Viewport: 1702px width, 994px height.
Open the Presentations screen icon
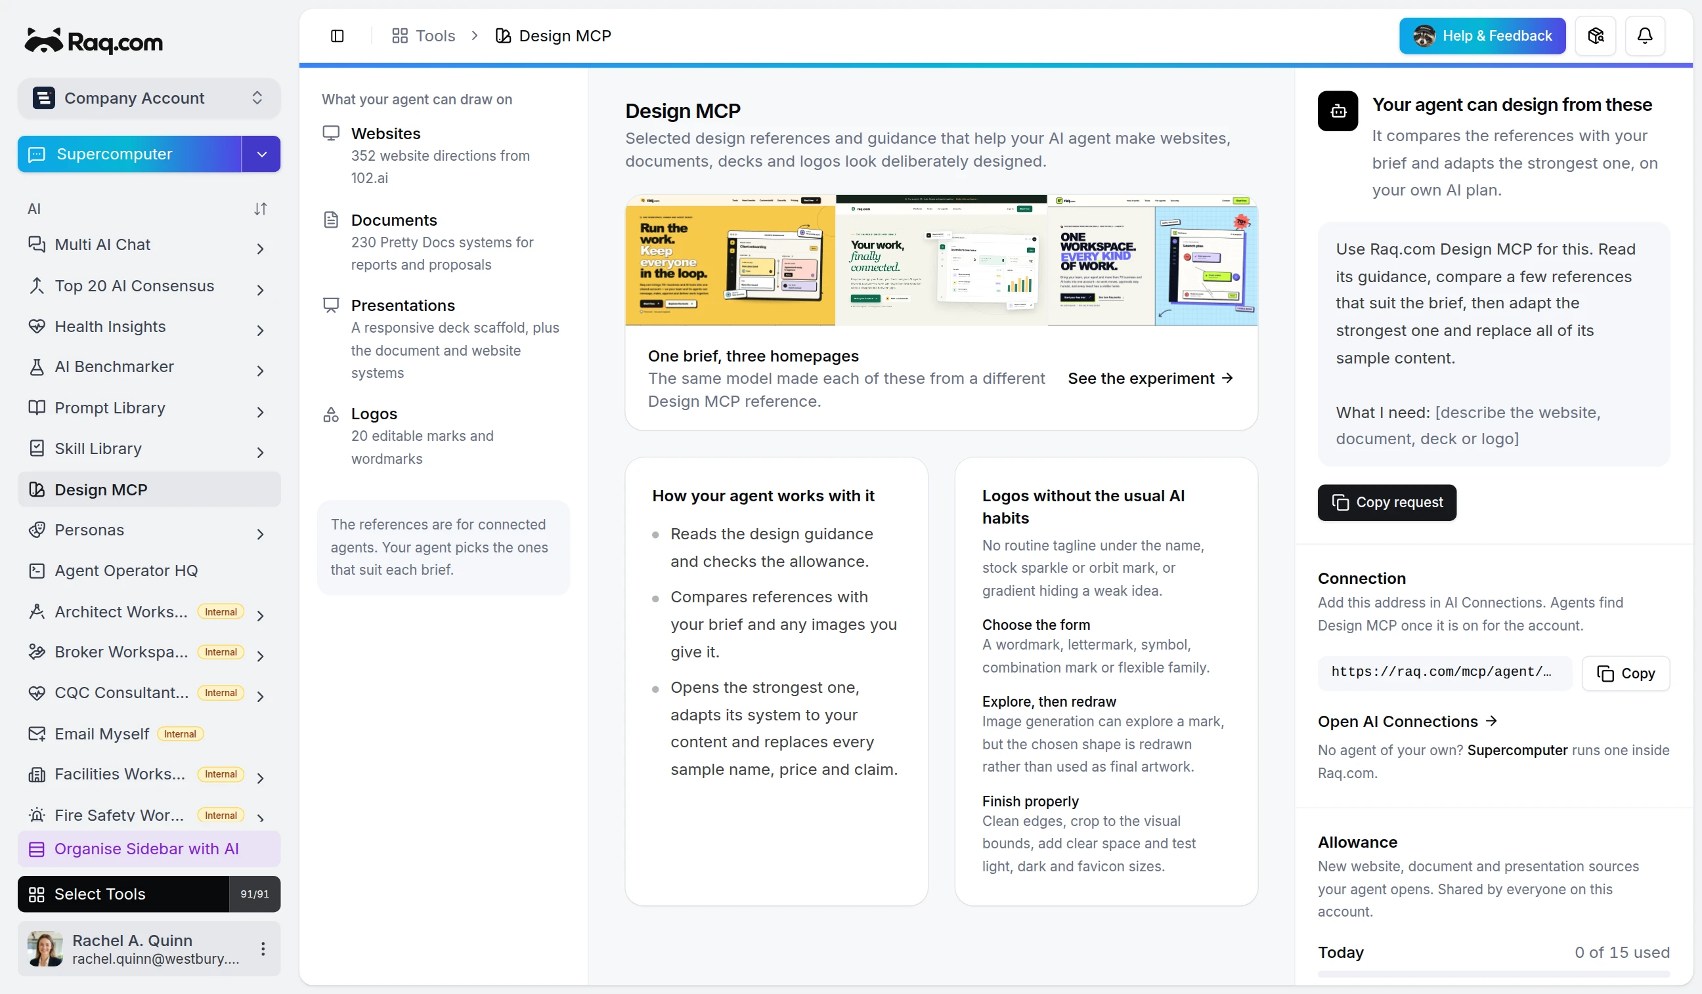pyautogui.click(x=331, y=305)
